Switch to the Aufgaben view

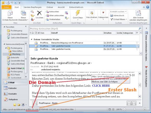(x=15, y=99)
